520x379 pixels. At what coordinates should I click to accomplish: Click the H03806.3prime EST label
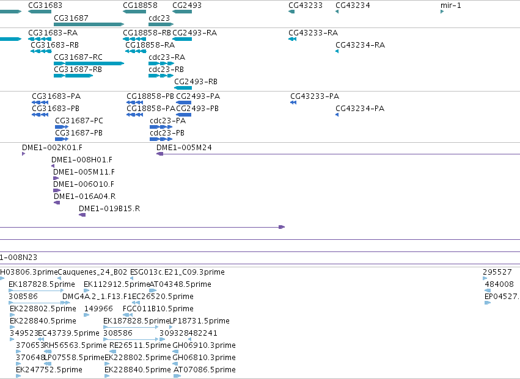29,272
